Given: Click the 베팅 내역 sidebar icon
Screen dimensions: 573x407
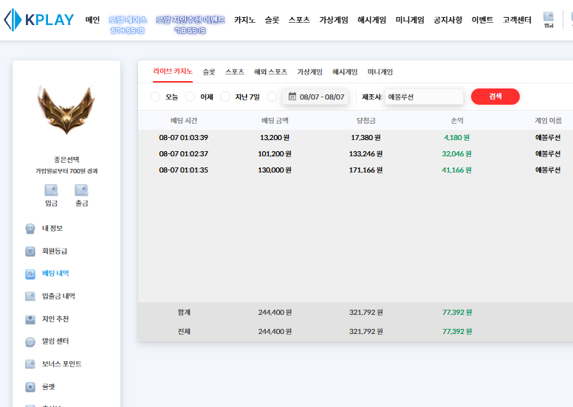Looking at the screenshot, I should click(x=30, y=274).
